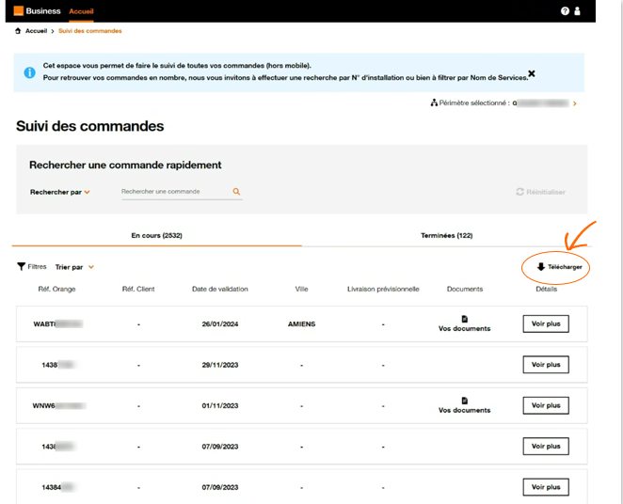This screenshot has height=504, width=623.
Task: Click Voir plus for order dated 29/11/2023
Action: click(546, 365)
